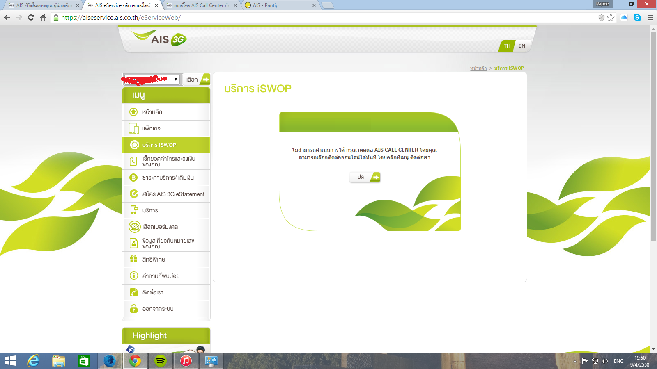Screen dimensions: 657x369
Task: Click the eStatement icon in the side menu
Action: [x=134, y=194]
